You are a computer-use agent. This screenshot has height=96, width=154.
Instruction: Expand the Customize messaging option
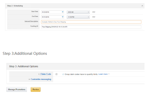[x=41, y=79]
